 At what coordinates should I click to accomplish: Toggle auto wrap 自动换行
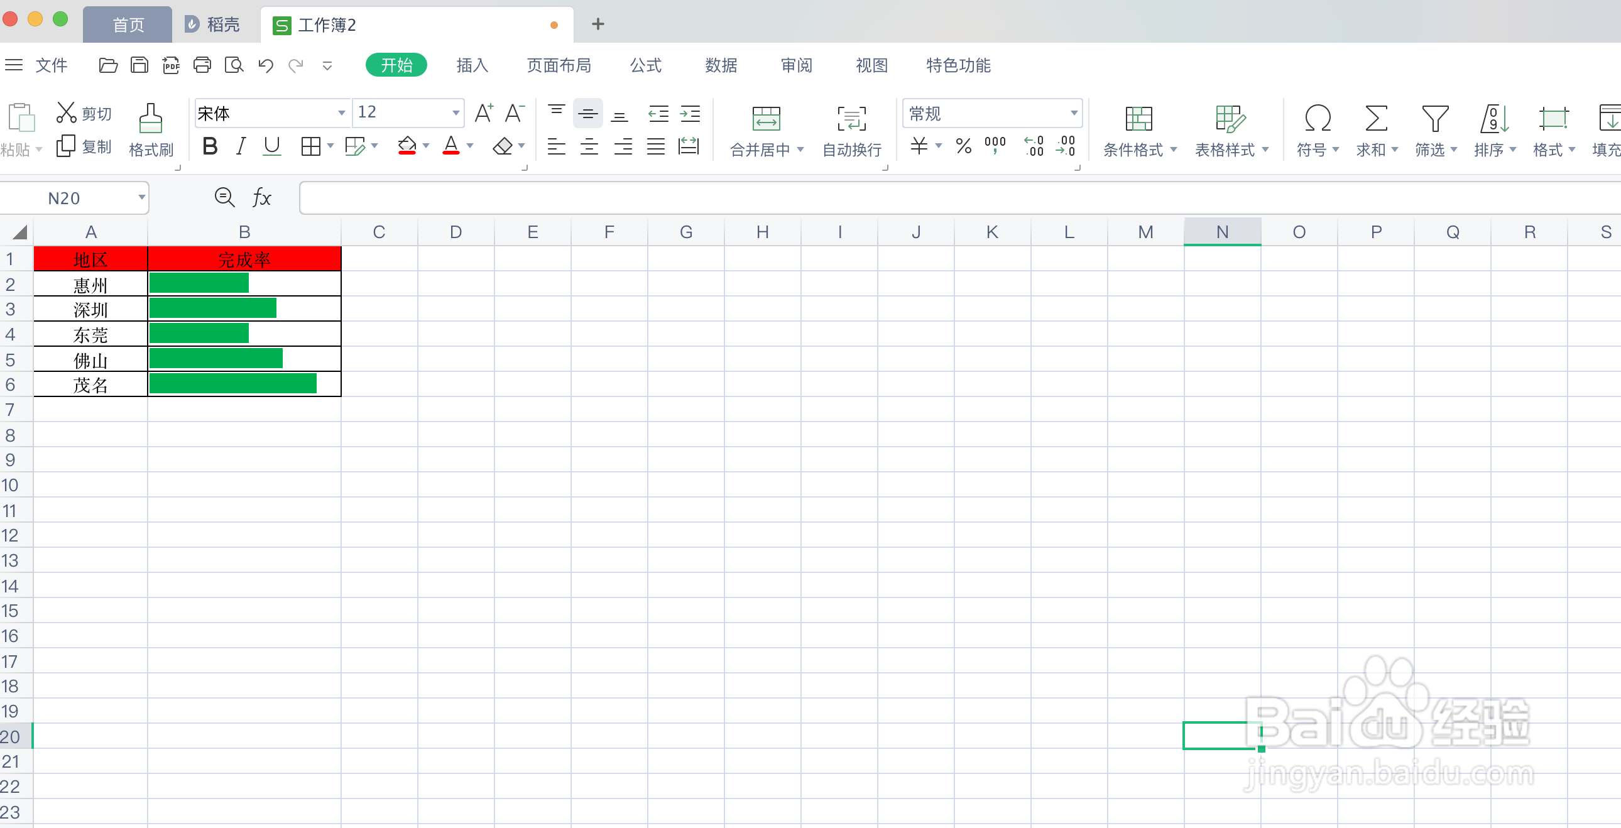pyautogui.click(x=852, y=131)
